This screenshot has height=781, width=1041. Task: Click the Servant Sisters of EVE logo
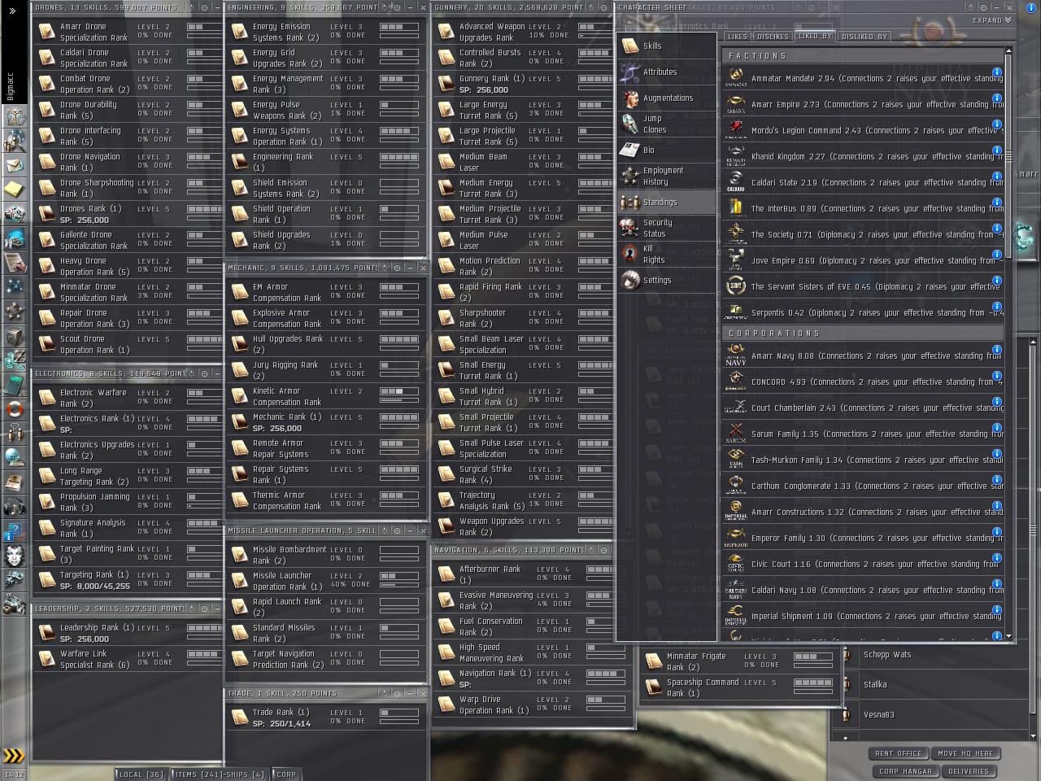735,286
